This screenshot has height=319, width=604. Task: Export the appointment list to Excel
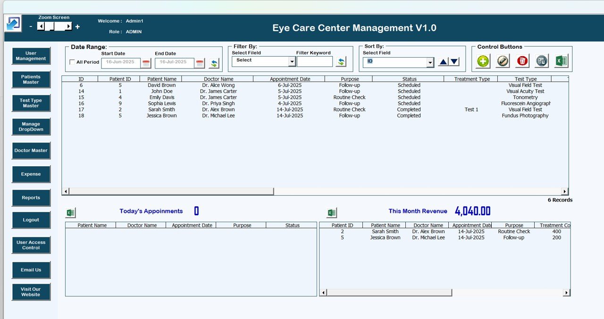point(561,61)
